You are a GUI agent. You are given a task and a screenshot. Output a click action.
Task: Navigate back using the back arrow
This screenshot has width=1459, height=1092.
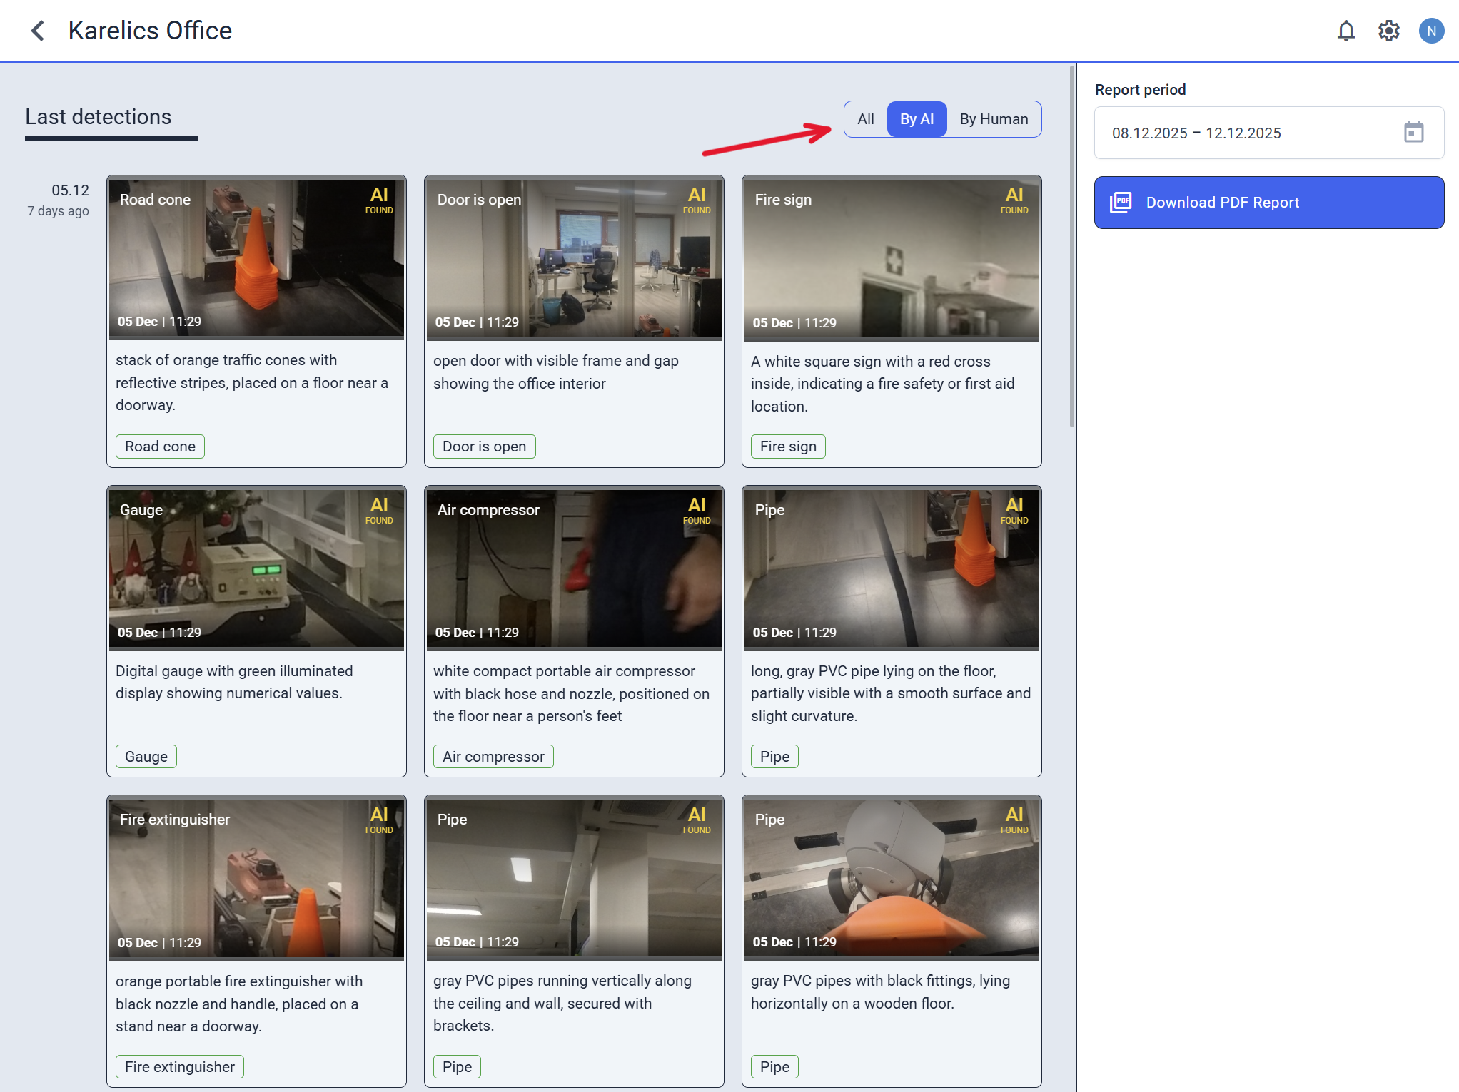pyautogui.click(x=37, y=30)
